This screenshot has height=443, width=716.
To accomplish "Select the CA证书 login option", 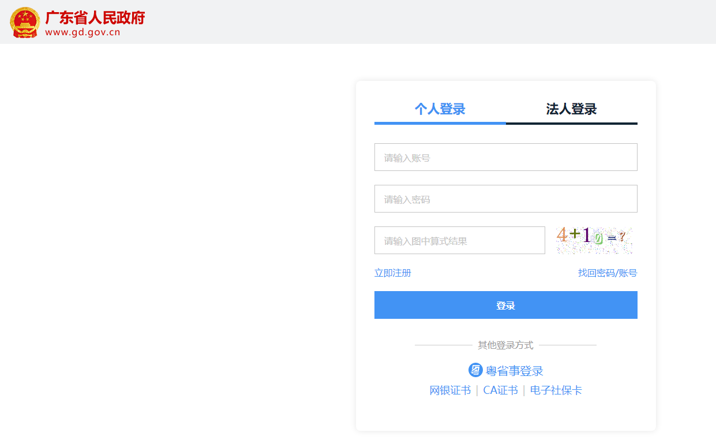I will [500, 390].
